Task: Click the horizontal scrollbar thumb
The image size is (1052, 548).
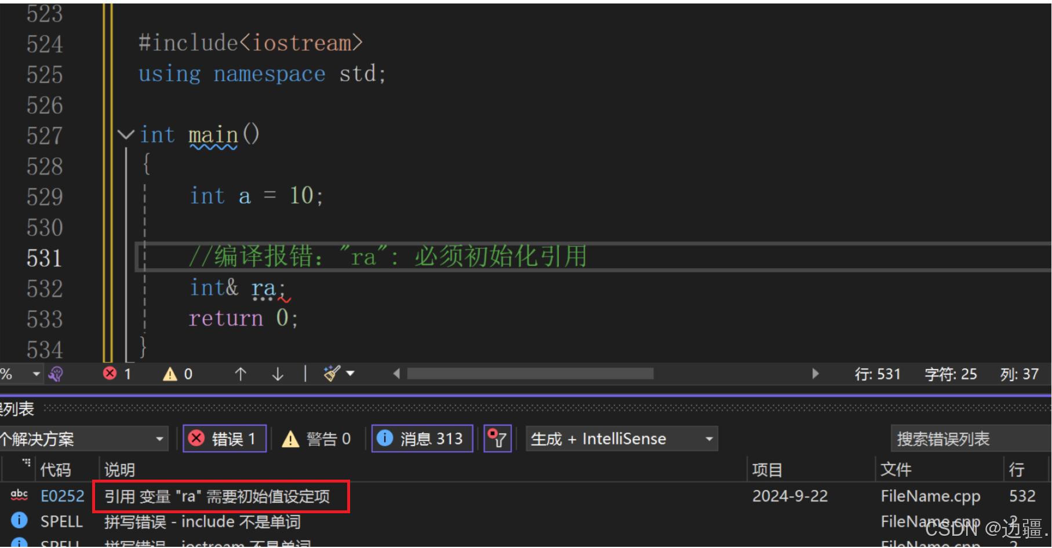Action: pos(530,374)
